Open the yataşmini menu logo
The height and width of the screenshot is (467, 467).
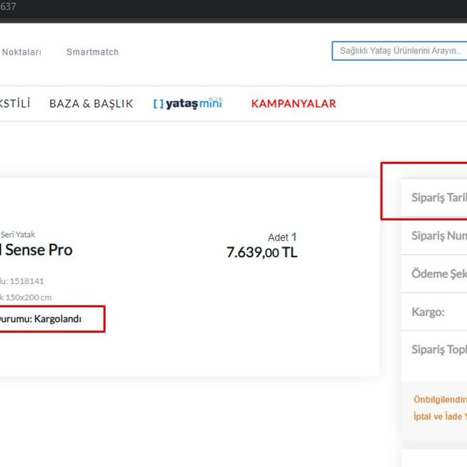click(x=188, y=103)
